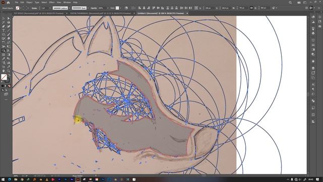
Task: Open stroke weight dropdown arrow
Action: click(50, 8)
